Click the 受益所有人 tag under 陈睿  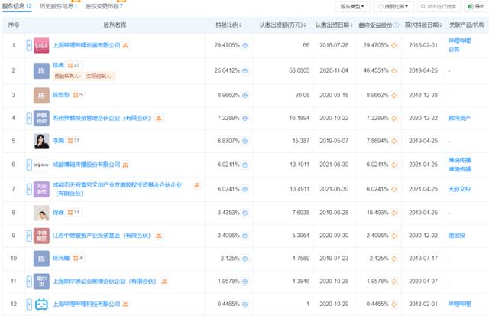pos(68,76)
